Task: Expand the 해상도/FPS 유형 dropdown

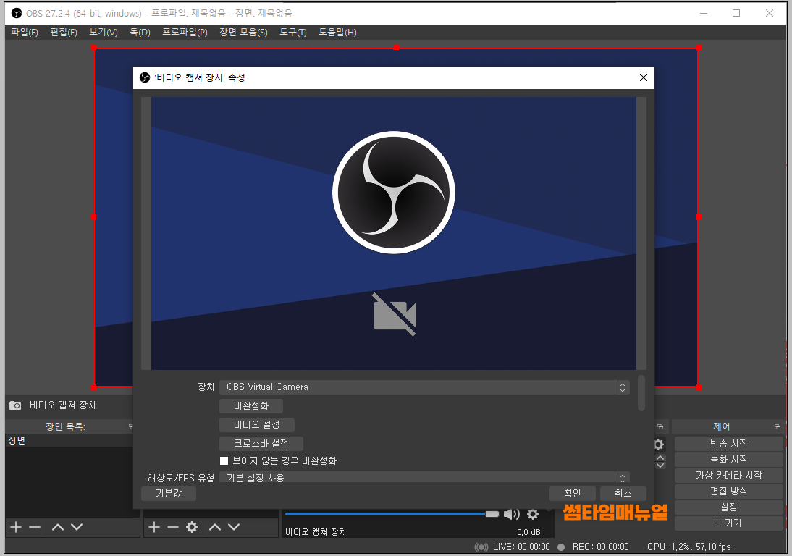Action: [x=424, y=477]
